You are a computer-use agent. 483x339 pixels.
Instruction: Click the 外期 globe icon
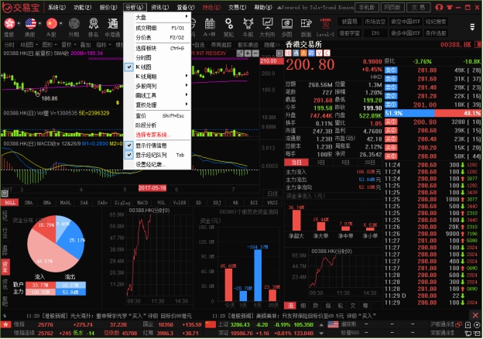pyautogui.click(x=74, y=25)
